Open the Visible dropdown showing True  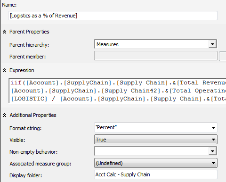pos(156,140)
